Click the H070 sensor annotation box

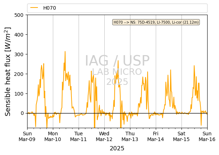point(156,22)
